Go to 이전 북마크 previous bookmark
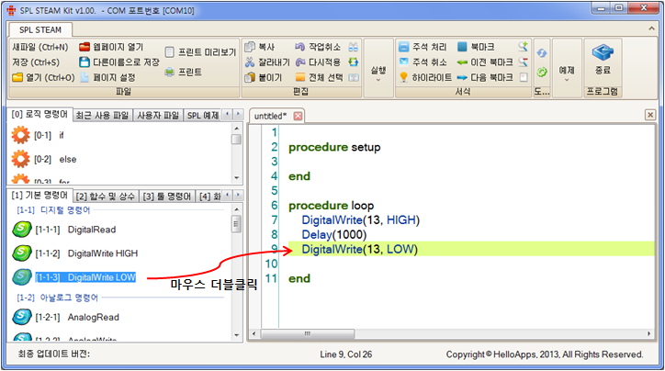Viewport: 665px width, 371px height. tap(484, 62)
